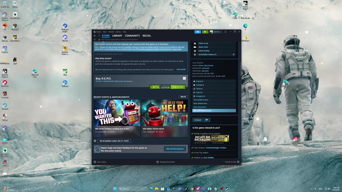Open the WE NEED YOUR HELP announcement thumbnail
This screenshot has height=192, width=342.
coord(164,113)
